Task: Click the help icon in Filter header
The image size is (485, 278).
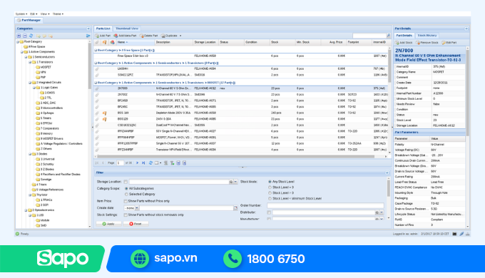Action: coord(387,173)
